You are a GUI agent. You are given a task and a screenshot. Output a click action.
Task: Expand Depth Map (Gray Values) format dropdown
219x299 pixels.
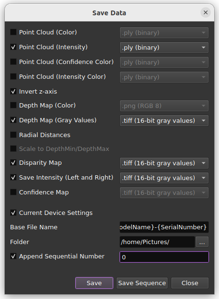click(164, 120)
